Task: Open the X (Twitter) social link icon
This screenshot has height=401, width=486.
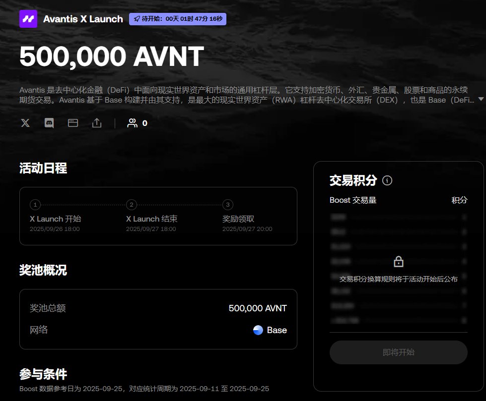Action: 25,123
